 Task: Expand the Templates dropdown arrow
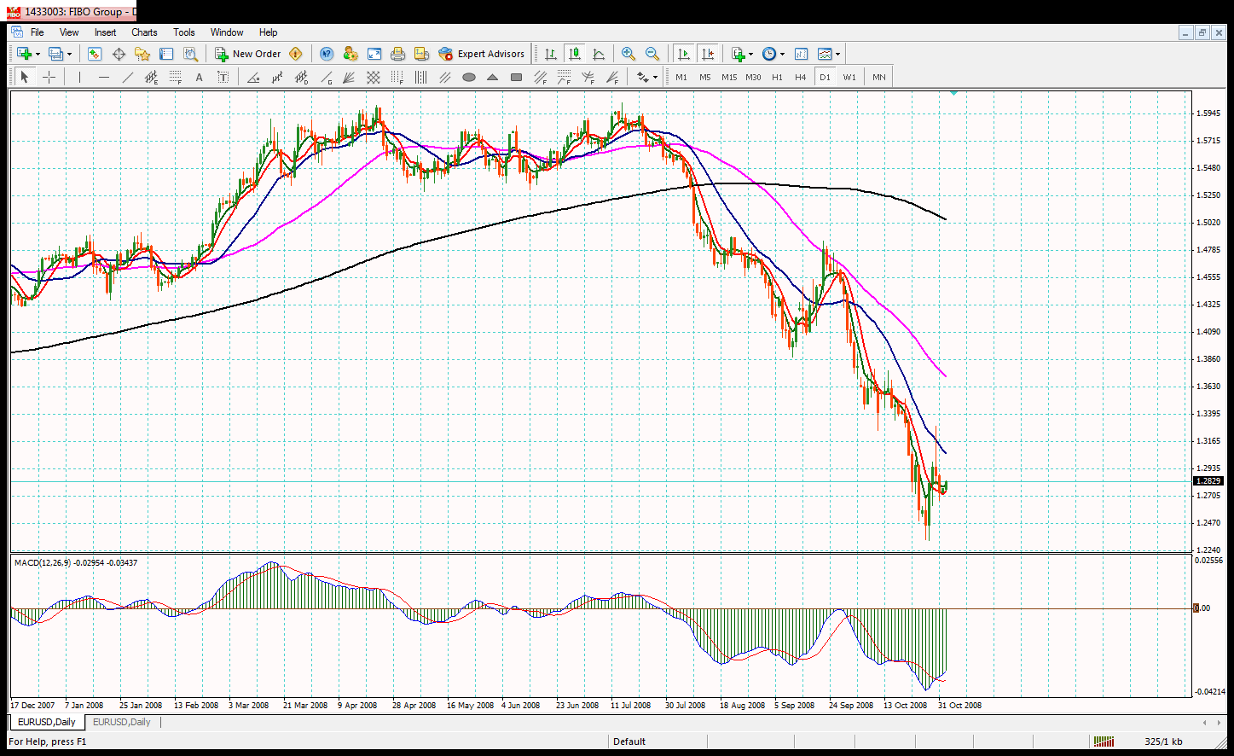837,54
